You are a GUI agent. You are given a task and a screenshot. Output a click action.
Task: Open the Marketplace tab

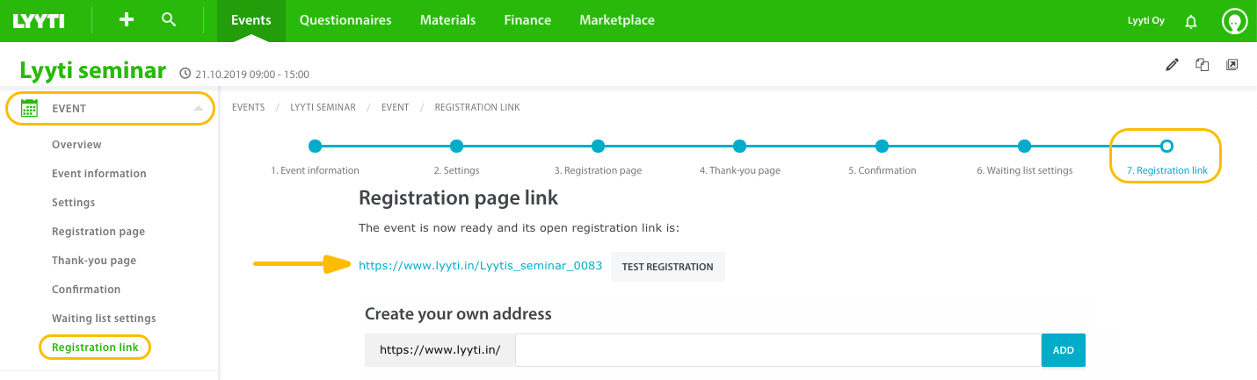617,20
